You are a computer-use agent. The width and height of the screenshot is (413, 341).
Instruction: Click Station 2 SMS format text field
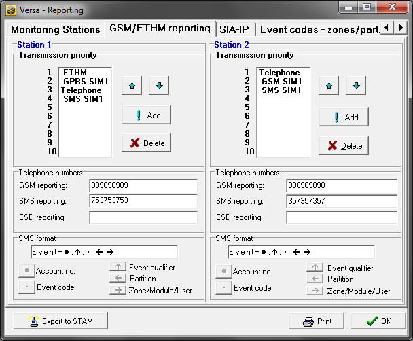click(x=302, y=252)
